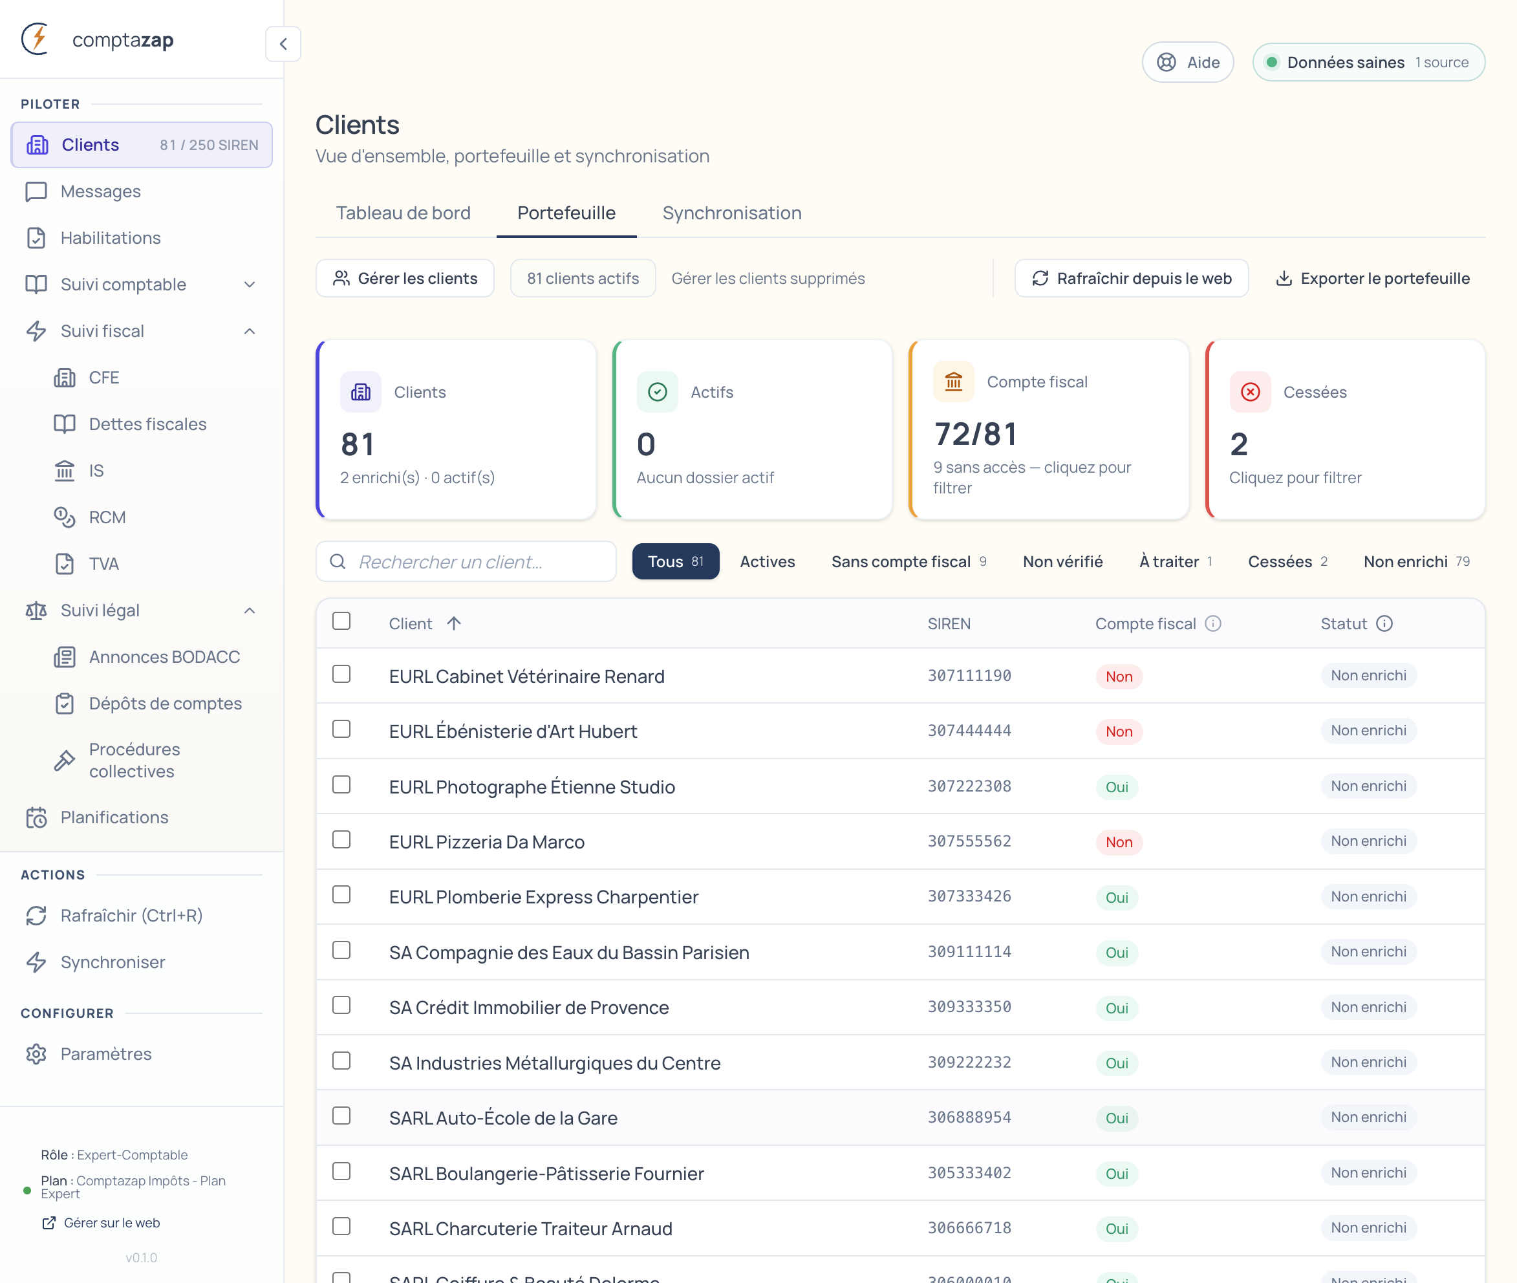Check the EURL Ébénisterie d'Art Hubert row
The width and height of the screenshot is (1517, 1283).
(x=341, y=729)
